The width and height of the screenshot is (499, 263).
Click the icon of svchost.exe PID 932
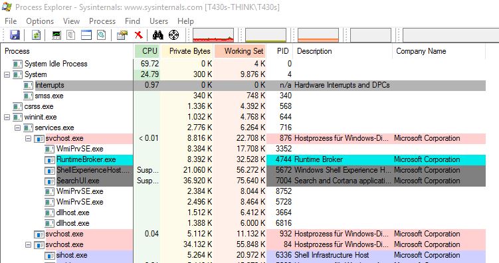tap(39, 234)
